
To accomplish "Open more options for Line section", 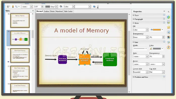I will (x=164, y=42).
